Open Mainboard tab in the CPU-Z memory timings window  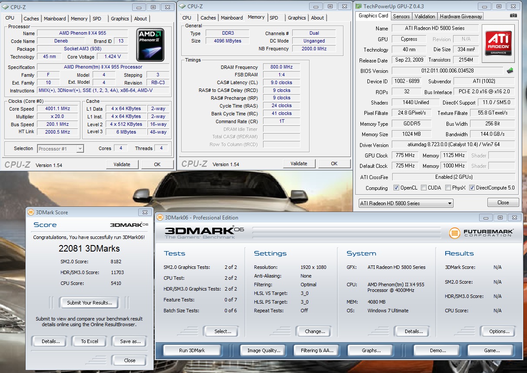(232, 18)
